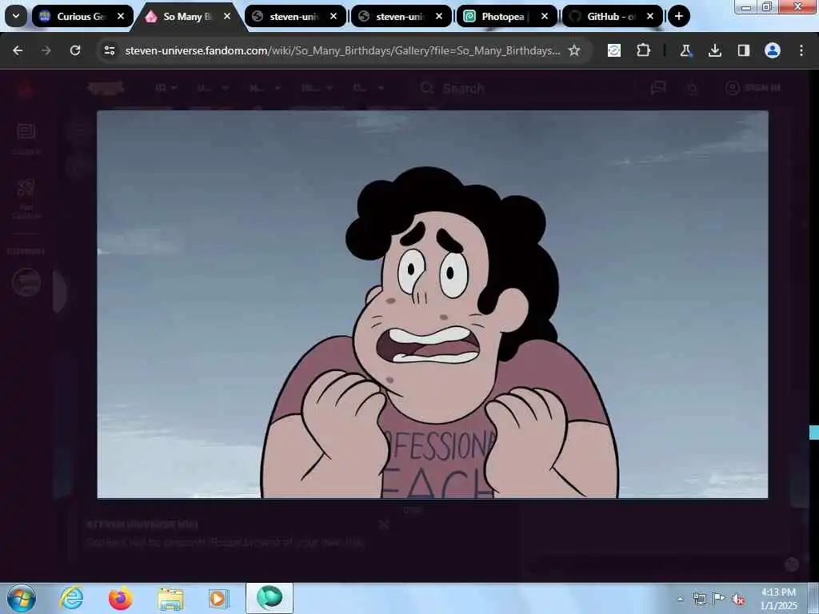Close the Curious Ge... tab
The width and height of the screenshot is (819, 614).
pos(121,16)
